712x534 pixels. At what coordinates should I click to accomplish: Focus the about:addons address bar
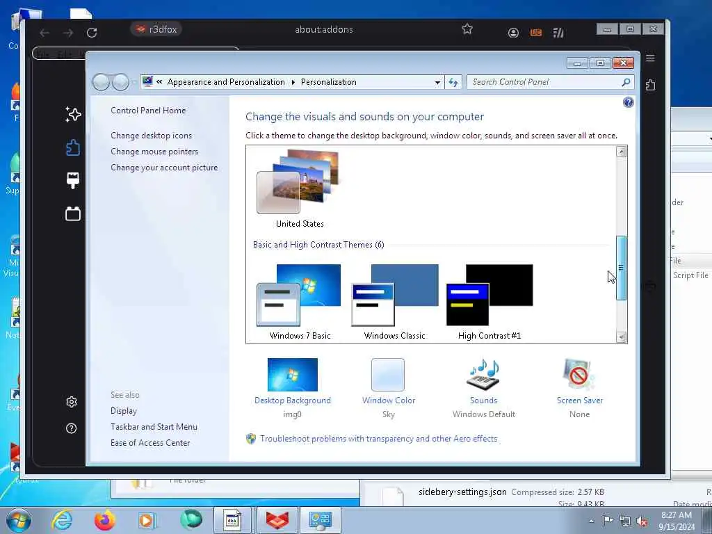click(x=324, y=29)
